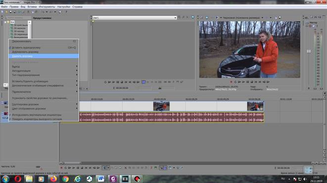Select the Normal edit tool

pos(104,168)
